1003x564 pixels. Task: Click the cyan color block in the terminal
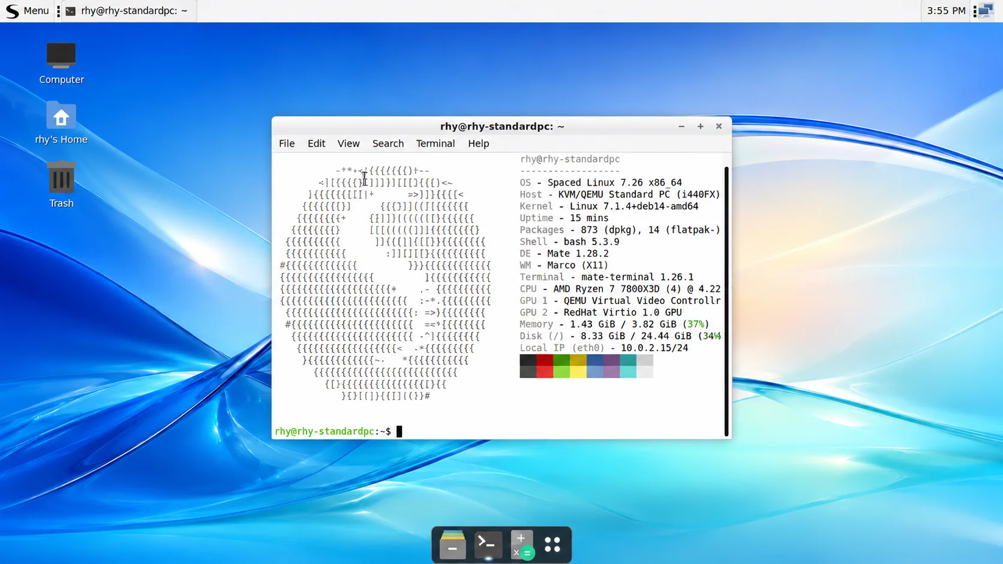(628, 366)
